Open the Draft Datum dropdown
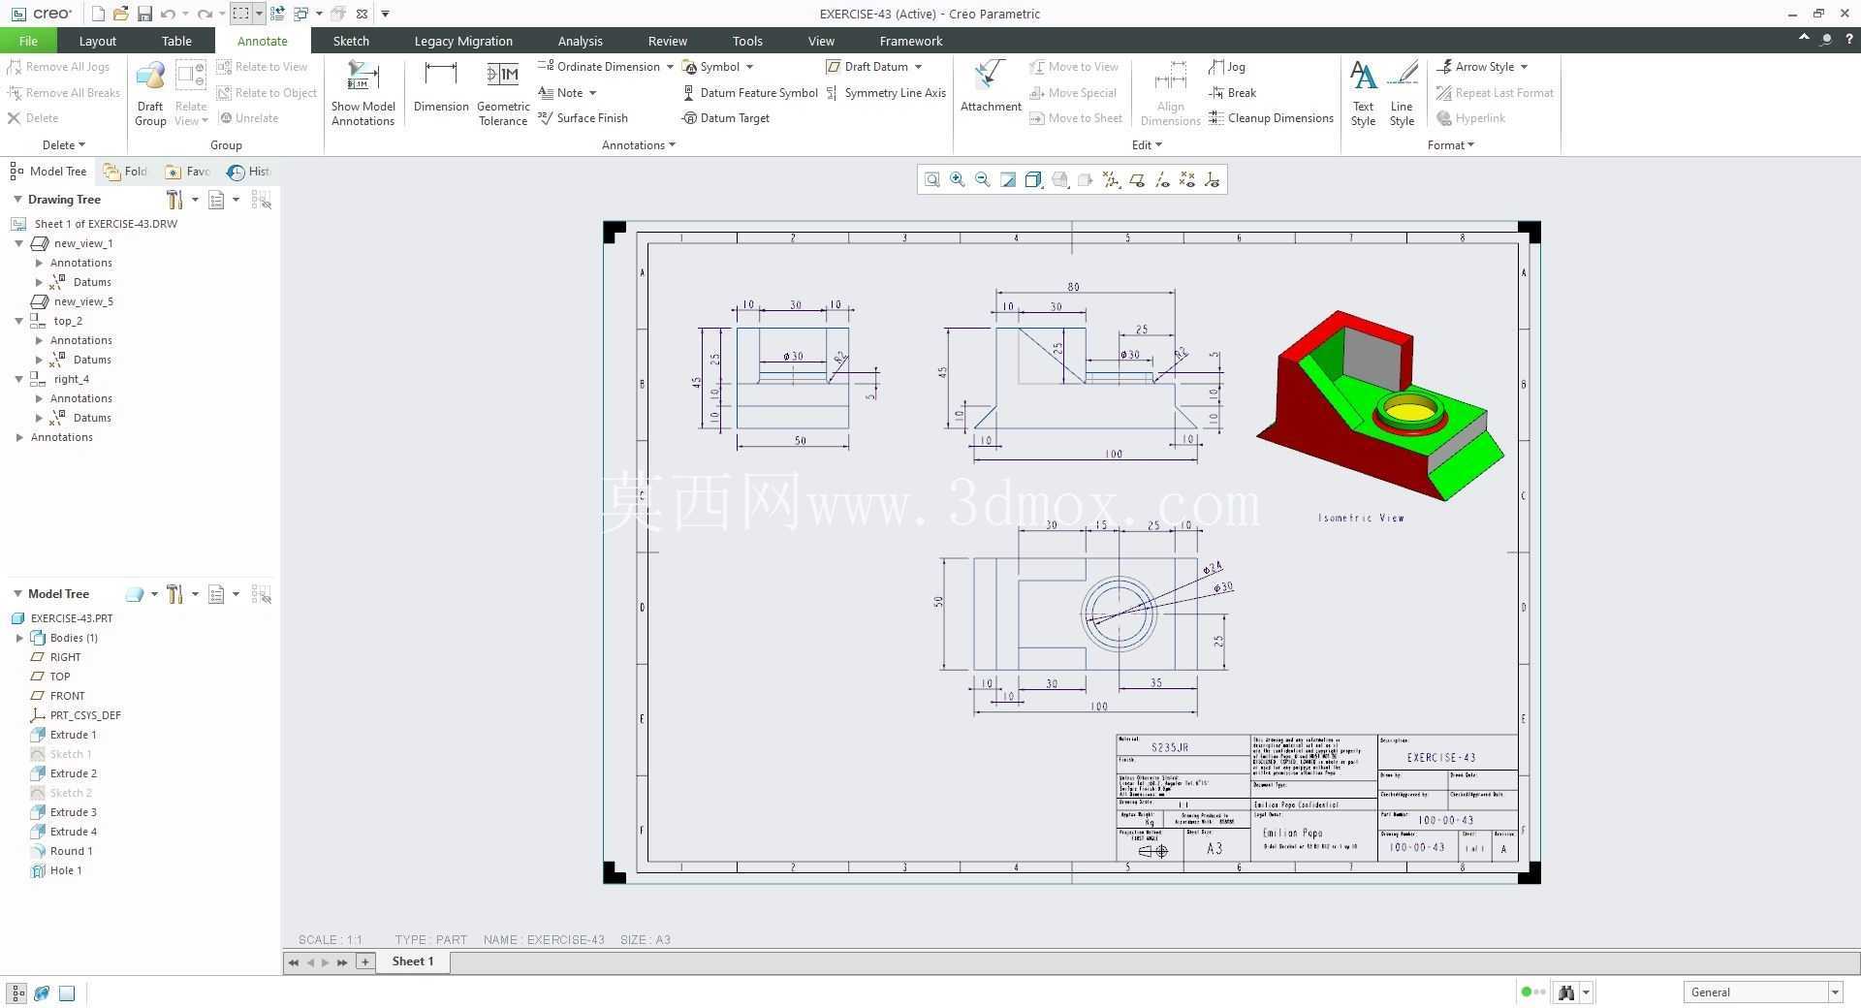 tap(918, 67)
